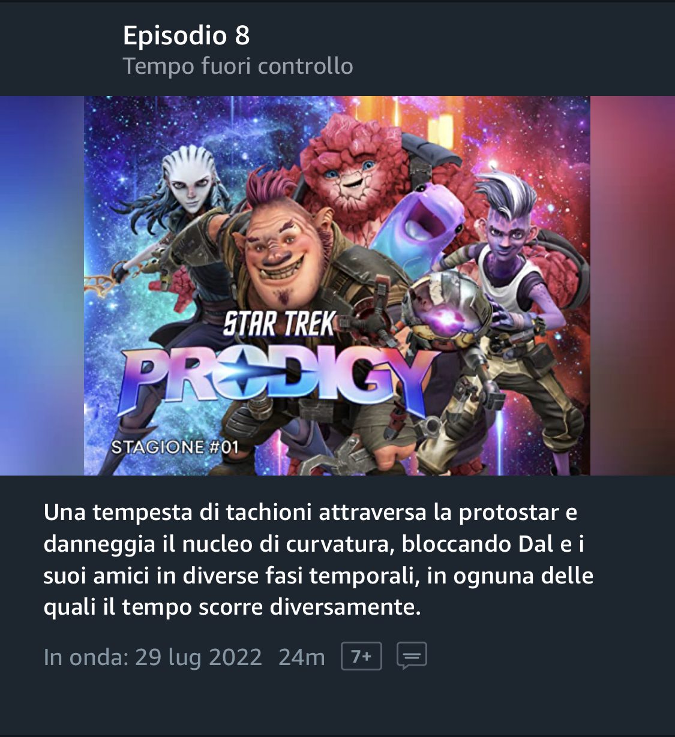This screenshot has height=737, width=675.
Task: Click the In onda label
Action: (86, 657)
